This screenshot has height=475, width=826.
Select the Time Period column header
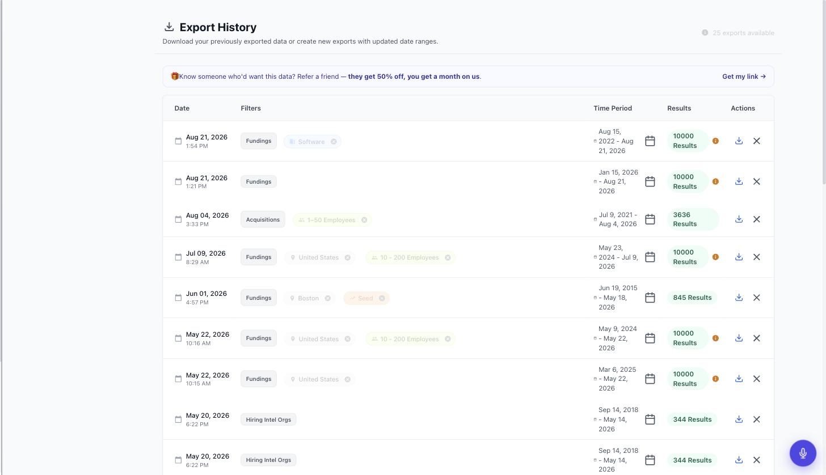613,108
